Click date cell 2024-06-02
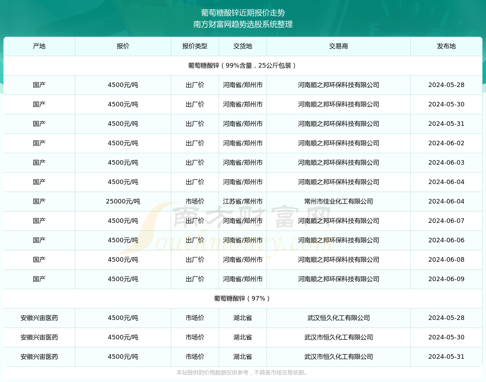 (x=446, y=143)
